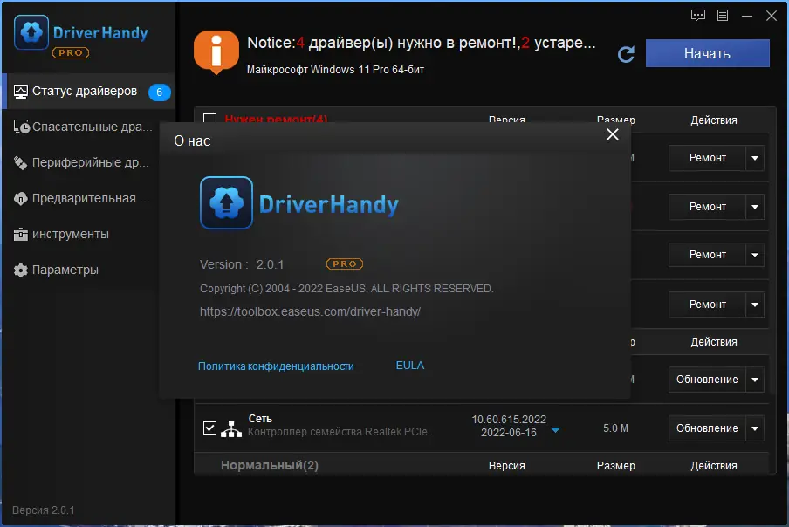Click the refresh scan icon

coord(626,54)
